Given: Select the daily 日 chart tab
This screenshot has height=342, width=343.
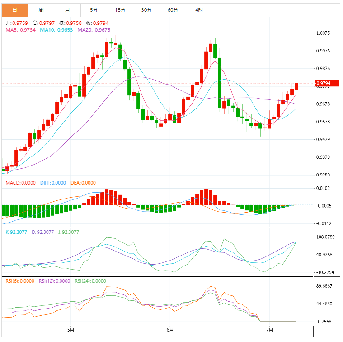Looking at the screenshot, I should (14, 10).
